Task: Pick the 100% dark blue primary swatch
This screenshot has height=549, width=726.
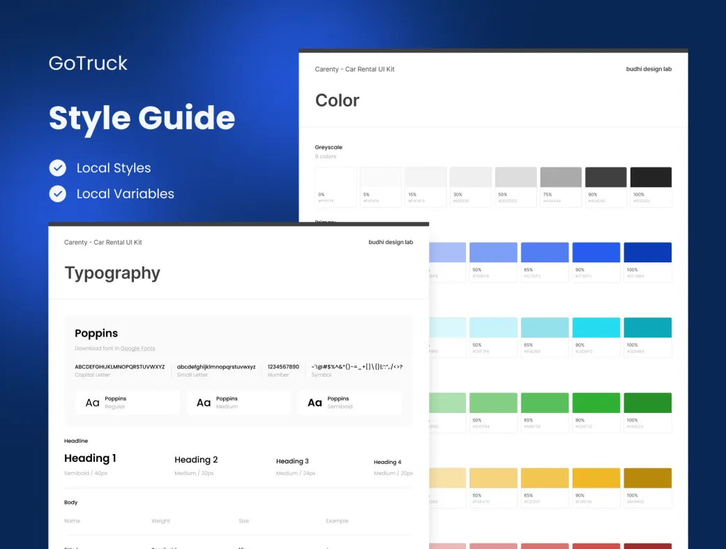Action: point(647,253)
